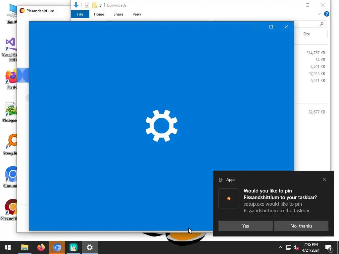339x254 pixels.
Task: Click the Pissandshittium window title icon
Action: 22,11
